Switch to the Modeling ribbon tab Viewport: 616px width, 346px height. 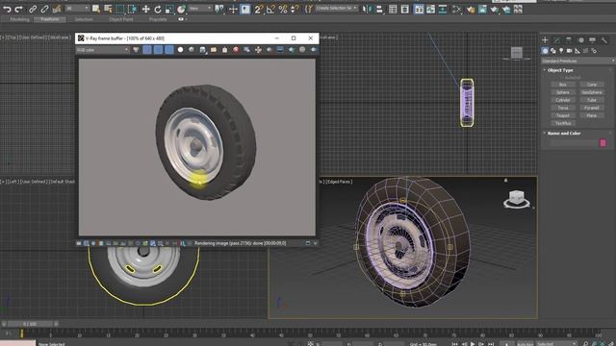tap(19, 19)
